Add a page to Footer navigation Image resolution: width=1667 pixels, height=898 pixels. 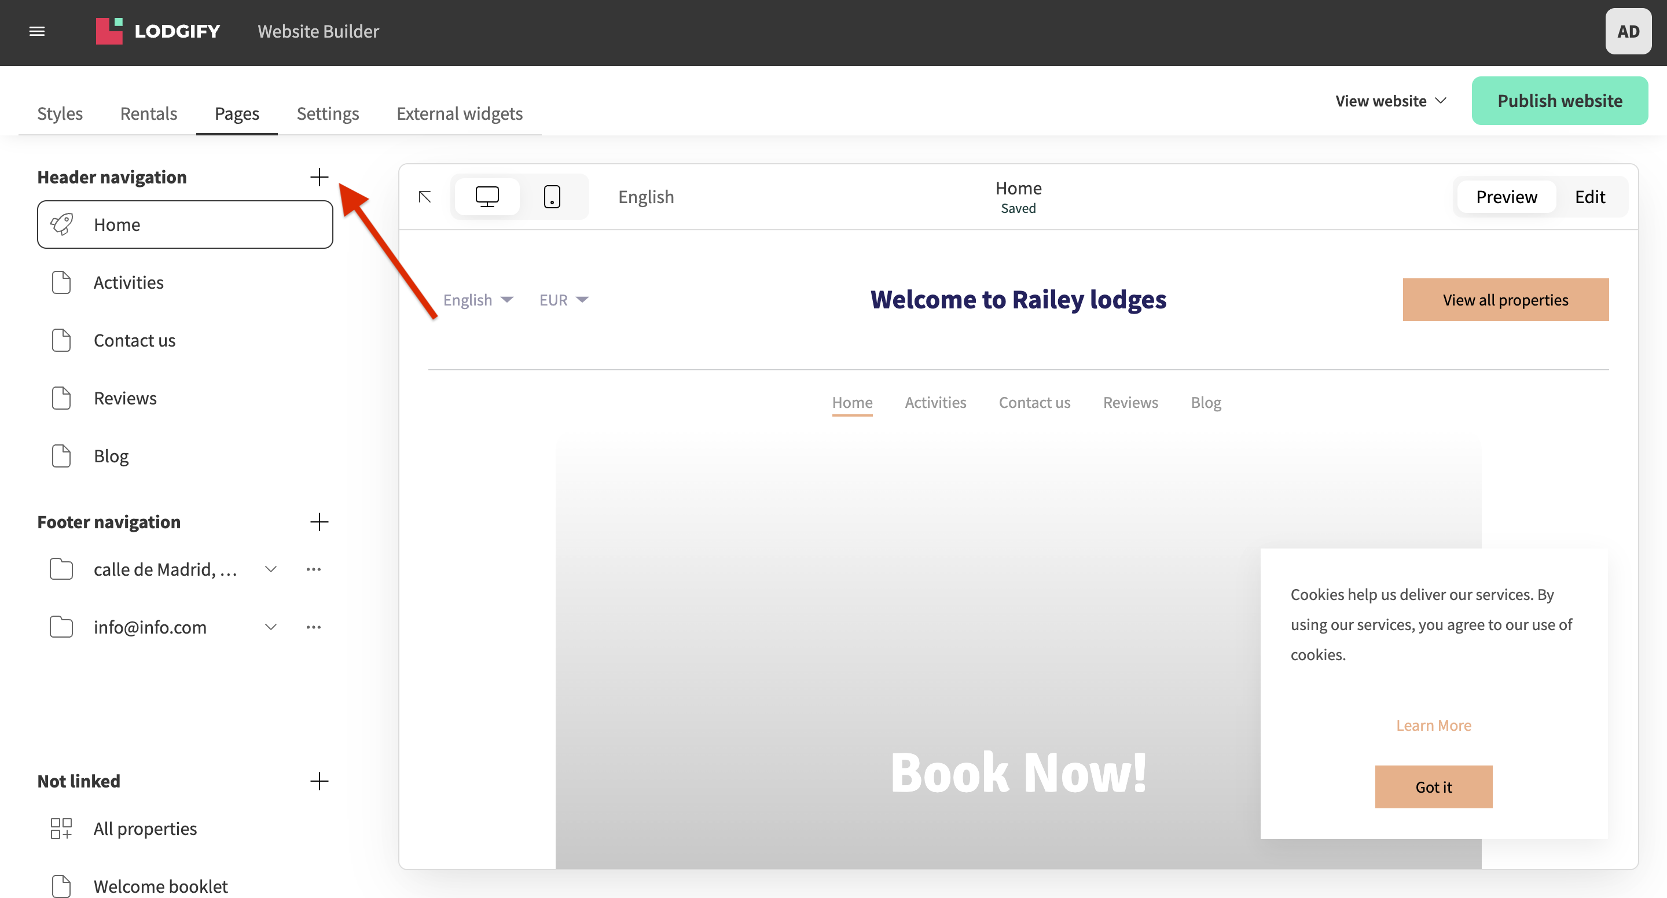(x=319, y=521)
